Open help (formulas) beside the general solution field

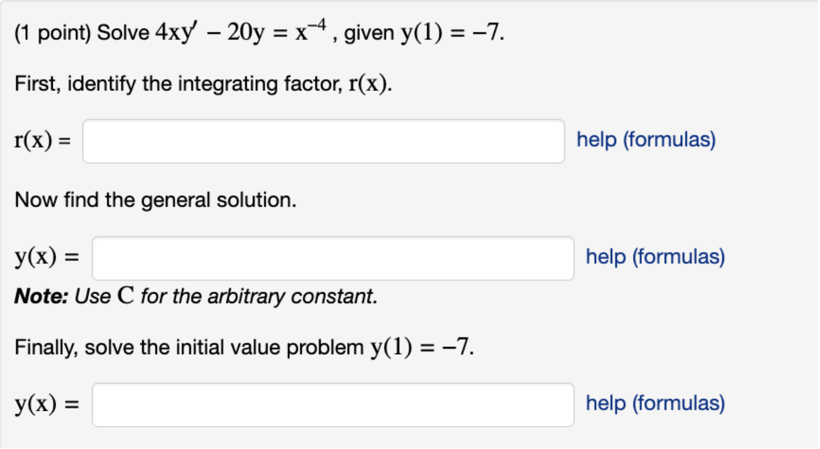[654, 256]
